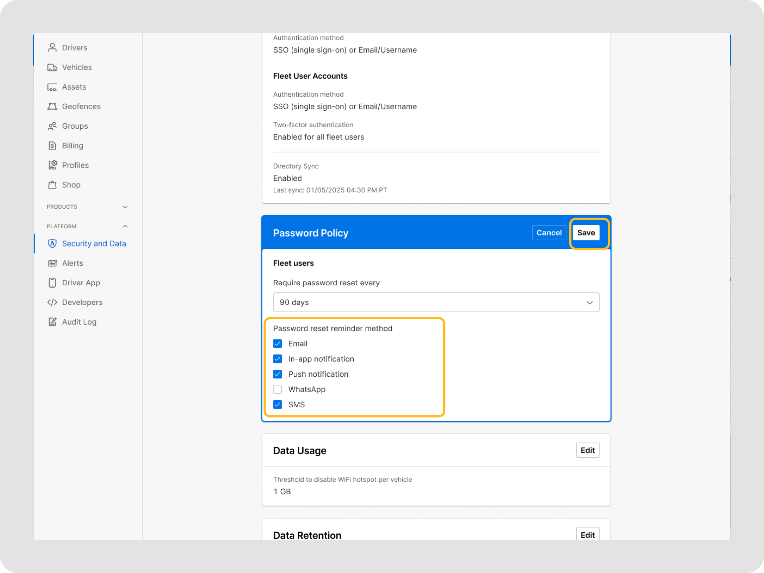The height and width of the screenshot is (573, 764).
Task: Expand the Products section chevron
Action: [x=125, y=207]
